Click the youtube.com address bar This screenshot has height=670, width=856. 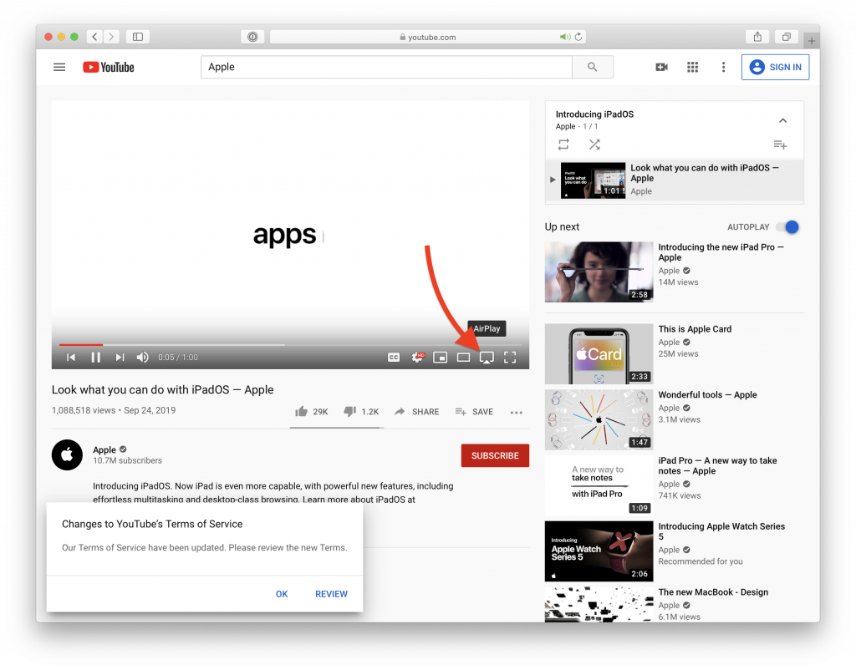[428, 37]
